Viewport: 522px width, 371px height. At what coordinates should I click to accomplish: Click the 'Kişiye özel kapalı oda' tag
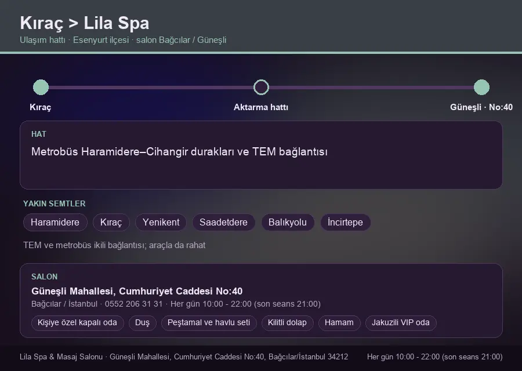[x=77, y=323]
